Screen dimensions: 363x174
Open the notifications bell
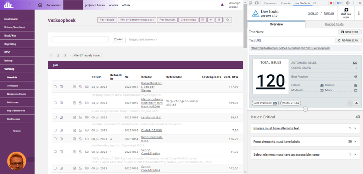pyautogui.click(x=222, y=5)
